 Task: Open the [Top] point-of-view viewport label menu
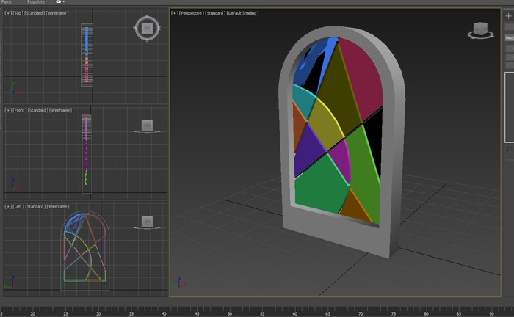pos(20,13)
